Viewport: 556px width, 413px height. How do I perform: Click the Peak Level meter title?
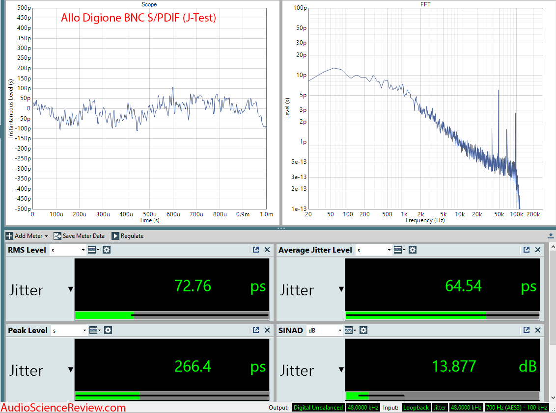point(28,331)
